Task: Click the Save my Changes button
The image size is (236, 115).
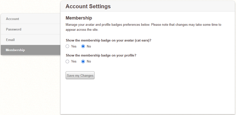Action: tap(80, 75)
